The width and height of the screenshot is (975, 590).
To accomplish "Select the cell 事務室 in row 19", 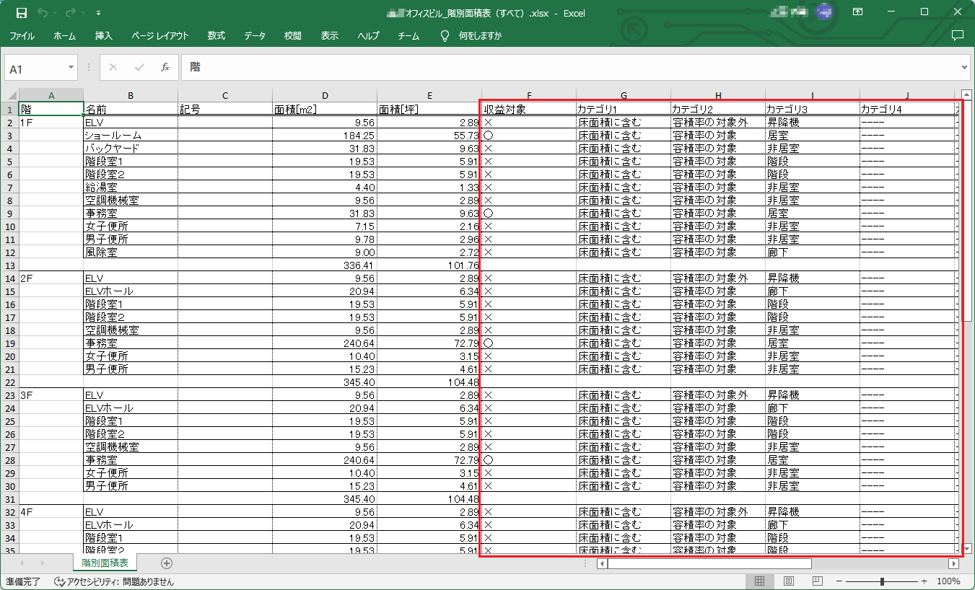I will tap(131, 343).
